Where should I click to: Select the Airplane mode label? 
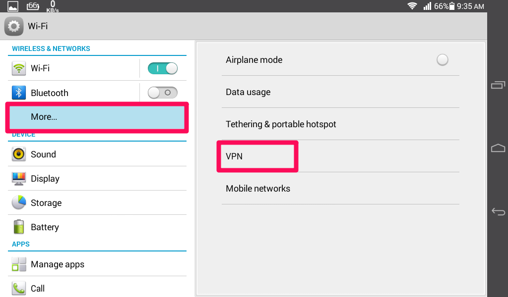[254, 60]
